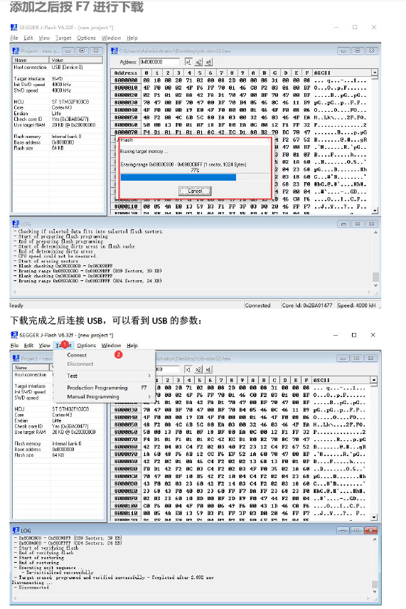Click the blue 77% erase progress bar
The width and height of the screenshot is (406, 609).
pos(178,177)
